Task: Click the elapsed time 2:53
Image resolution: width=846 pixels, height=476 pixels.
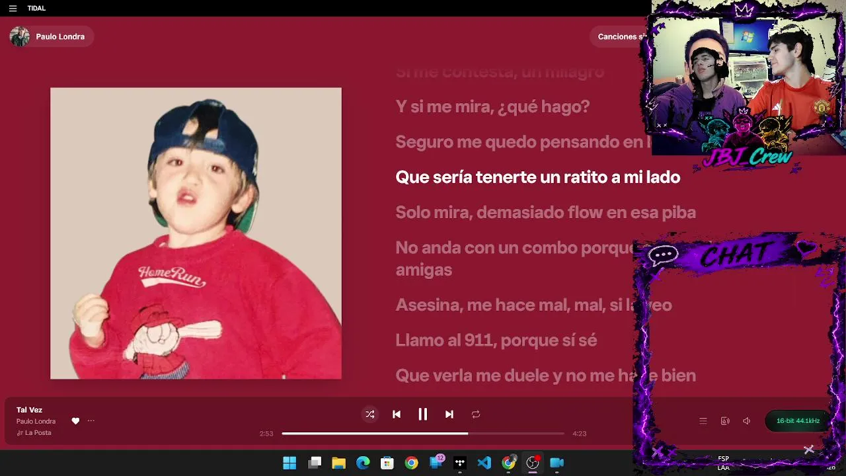Action: coord(266,434)
